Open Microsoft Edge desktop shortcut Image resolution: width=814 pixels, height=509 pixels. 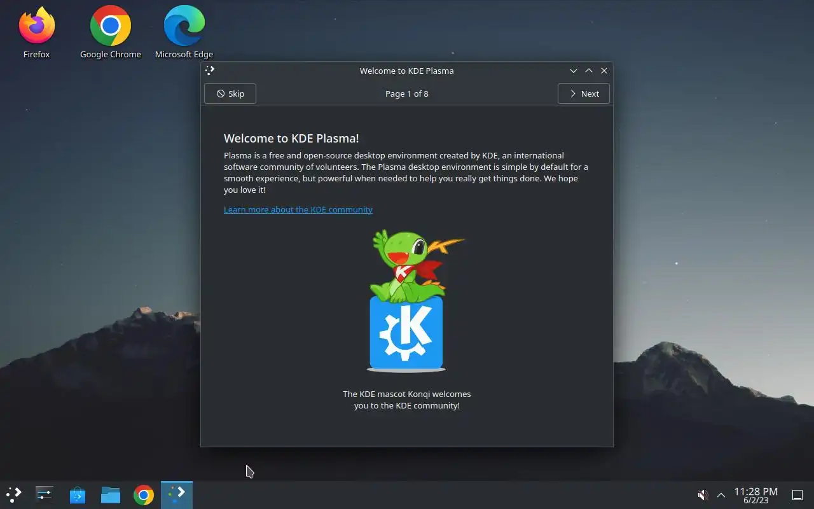184,32
